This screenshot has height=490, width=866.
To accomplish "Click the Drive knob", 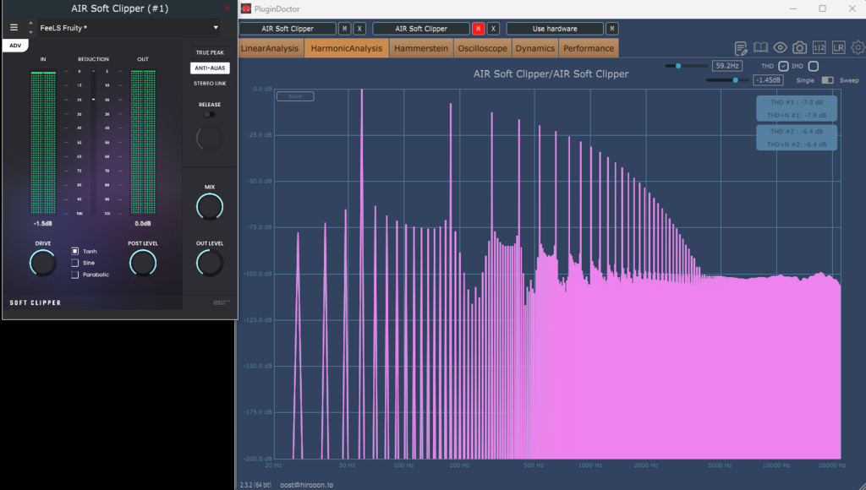I will tap(42, 264).
